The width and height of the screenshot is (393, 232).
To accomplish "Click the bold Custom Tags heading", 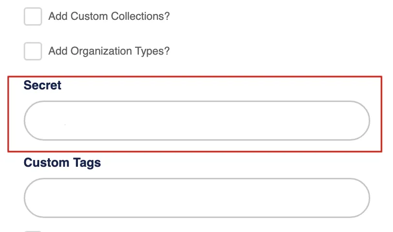I will pyautogui.click(x=62, y=163).
